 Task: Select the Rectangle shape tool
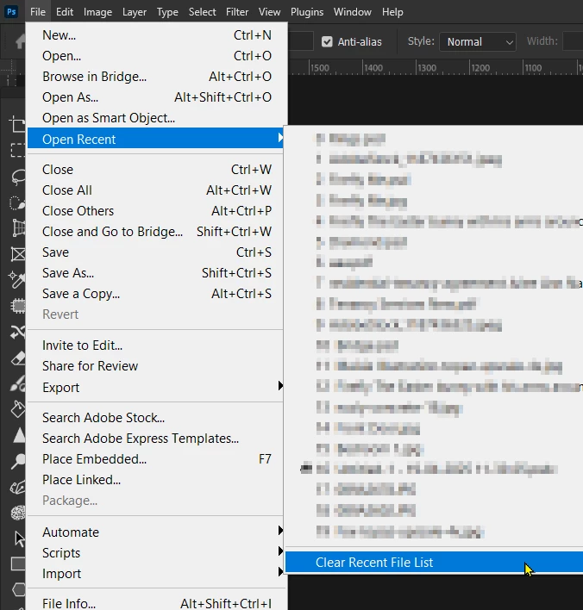coord(18,563)
